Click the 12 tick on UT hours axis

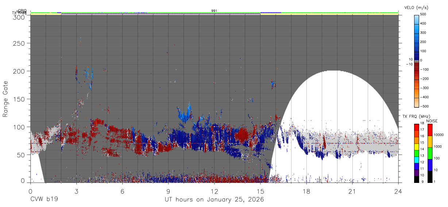215,191
